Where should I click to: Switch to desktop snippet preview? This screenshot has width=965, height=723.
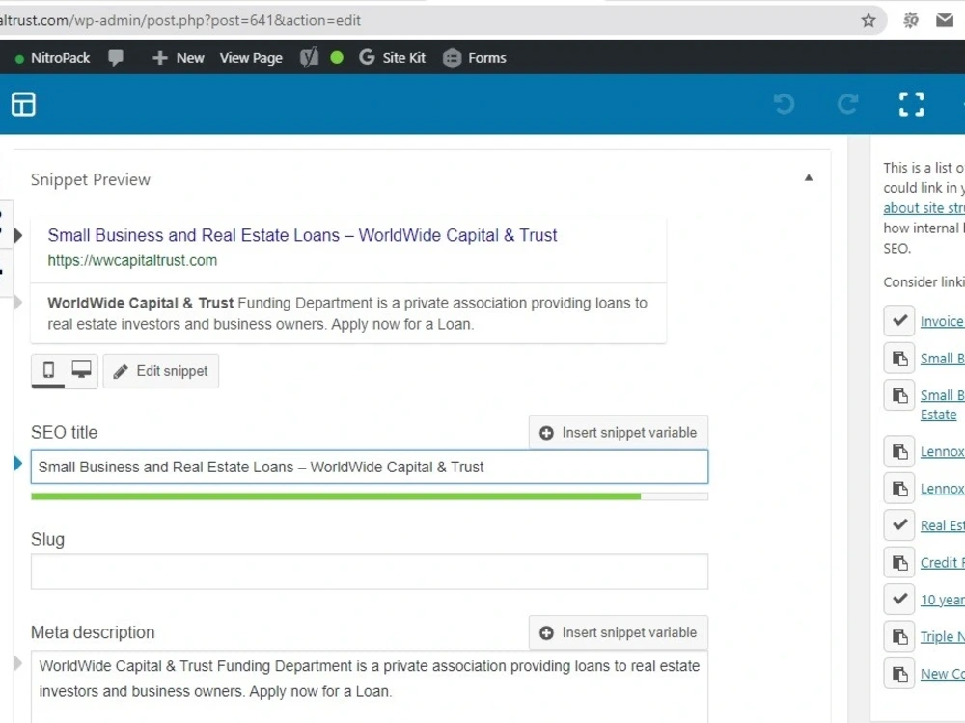click(81, 370)
